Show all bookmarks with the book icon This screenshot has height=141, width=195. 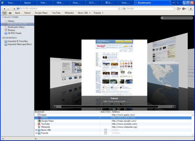click(x=4, y=13)
